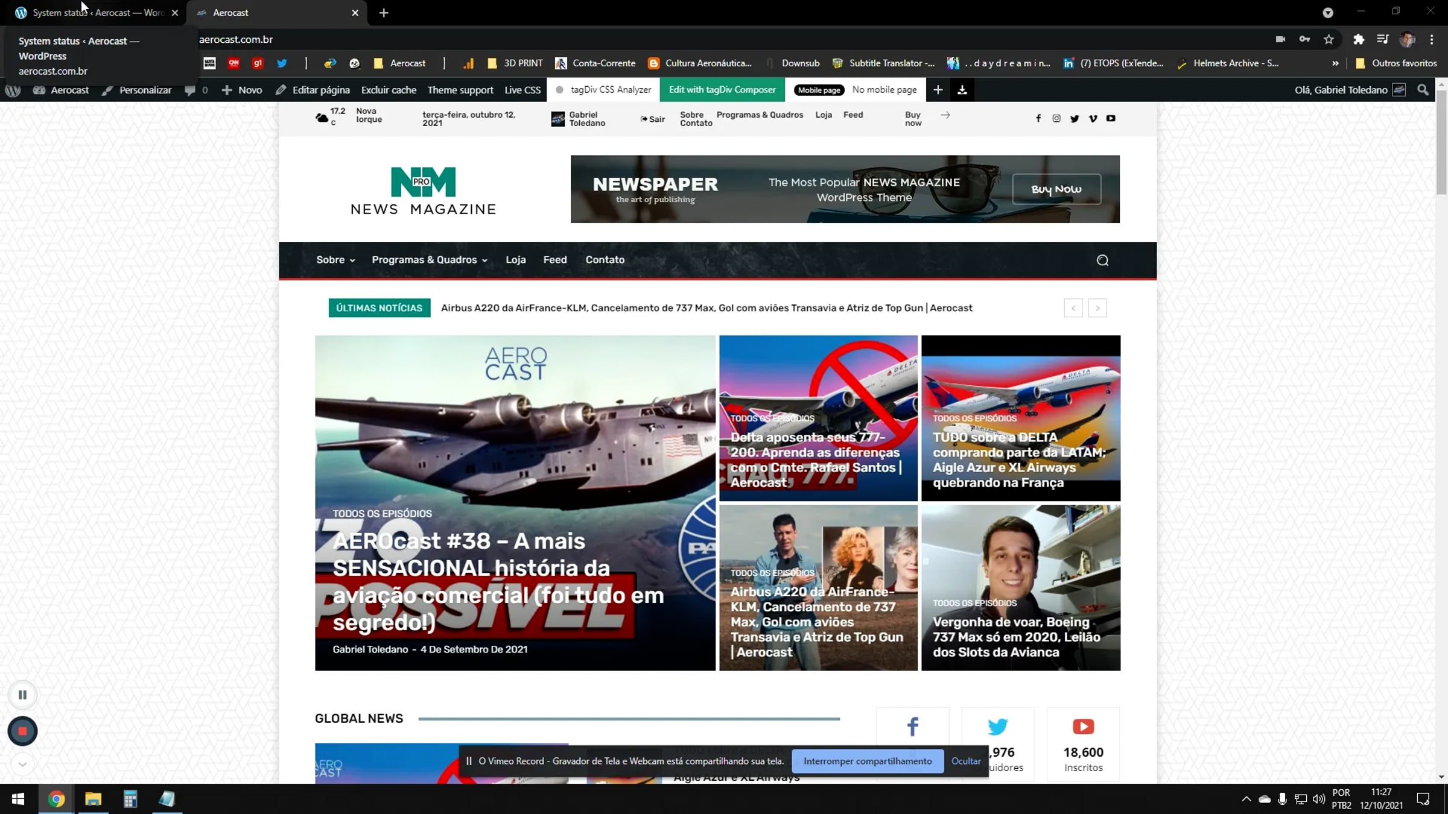Open Calculator from the taskbar

(130, 799)
